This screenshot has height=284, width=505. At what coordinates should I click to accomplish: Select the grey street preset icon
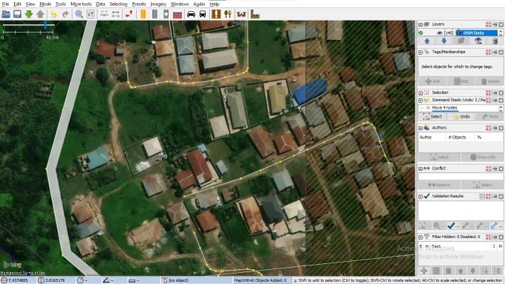[x=154, y=14]
